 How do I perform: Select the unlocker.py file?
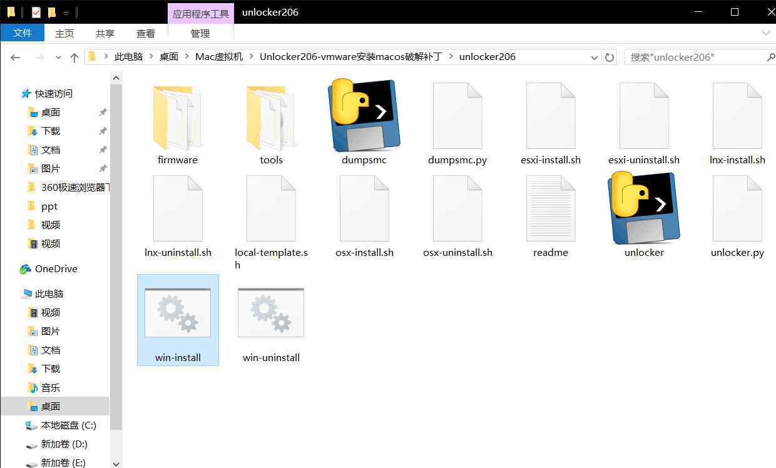click(x=737, y=216)
